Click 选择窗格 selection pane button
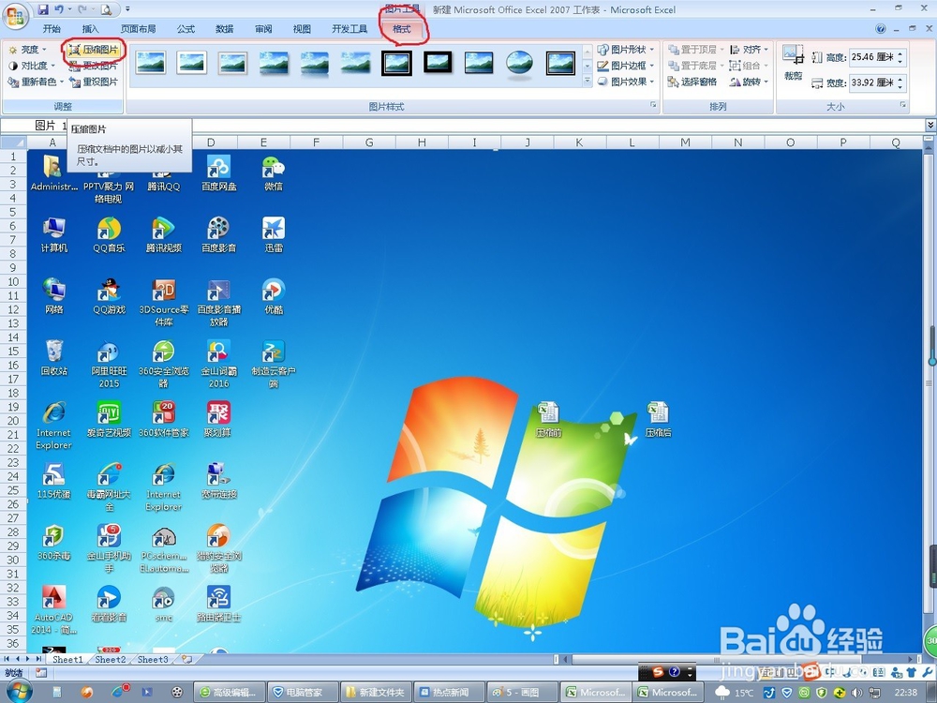This screenshot has height=703, width=937. point(692,82)
